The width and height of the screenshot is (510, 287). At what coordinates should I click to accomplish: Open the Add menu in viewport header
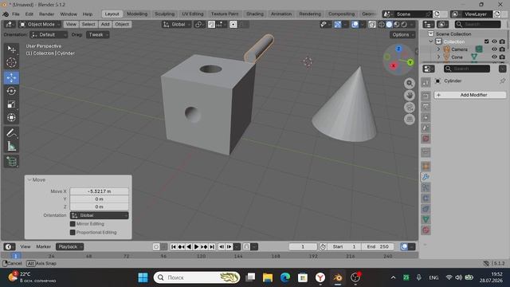coord(105,25)
